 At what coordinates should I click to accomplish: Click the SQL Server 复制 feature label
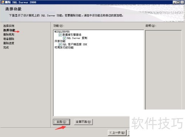(x=77, y=38)
